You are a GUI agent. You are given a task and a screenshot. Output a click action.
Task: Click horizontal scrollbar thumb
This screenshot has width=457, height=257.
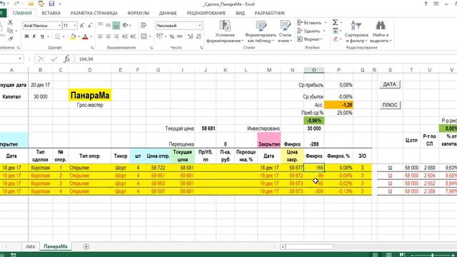pyautogui.click(x=309, y=247)
